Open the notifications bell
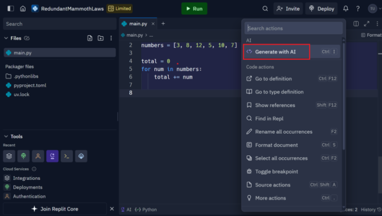The image size is (382, 216). (346, 8)
